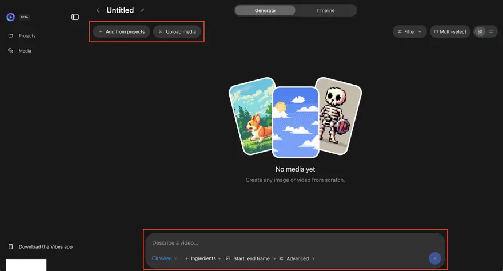Click the Describe a video input field
Screen dimensions: 503x271
(x=295, y=243)
